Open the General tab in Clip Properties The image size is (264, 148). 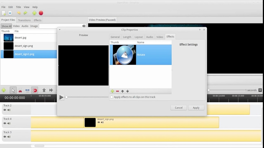point(115,37)
